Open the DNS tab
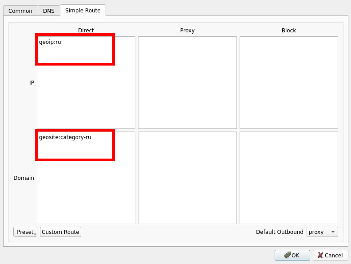 point(49,11)
